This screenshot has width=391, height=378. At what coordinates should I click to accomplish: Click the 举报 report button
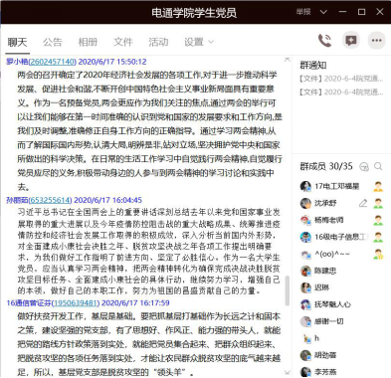coord(303,12)
